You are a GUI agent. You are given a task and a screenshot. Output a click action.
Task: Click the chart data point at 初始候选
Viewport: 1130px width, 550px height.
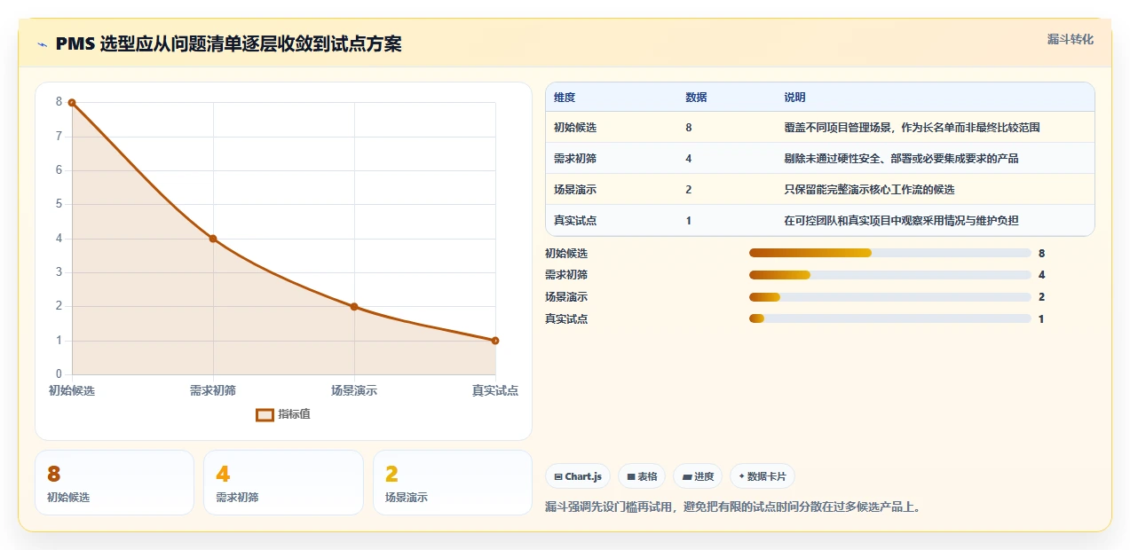click(72, 103)
